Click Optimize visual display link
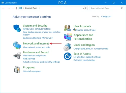126x93 pixels. [84, 60]
